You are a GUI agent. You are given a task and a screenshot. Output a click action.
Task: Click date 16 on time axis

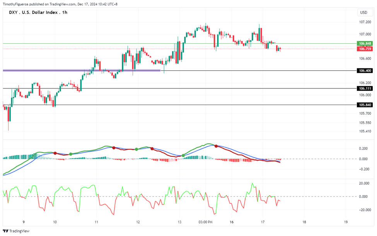pos(232,222)
